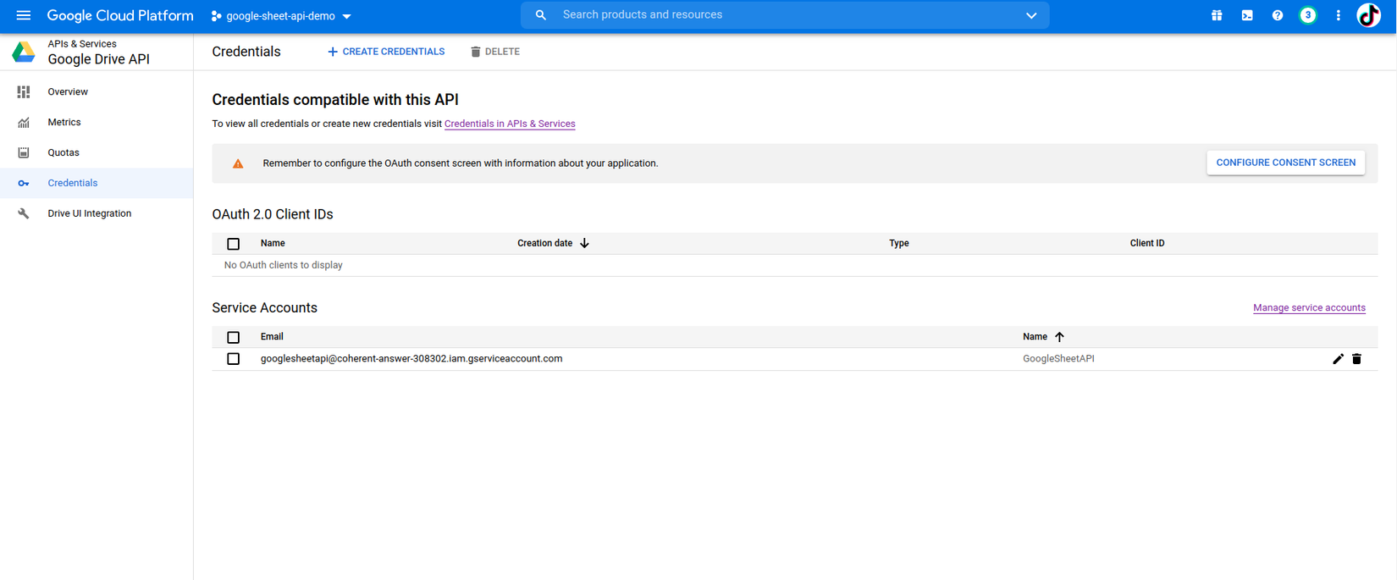View the 3 notifications badge

tap(1308, 15)
